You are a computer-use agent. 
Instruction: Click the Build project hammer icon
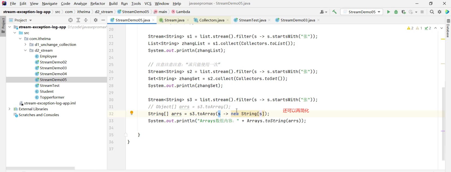pos(334,12)
